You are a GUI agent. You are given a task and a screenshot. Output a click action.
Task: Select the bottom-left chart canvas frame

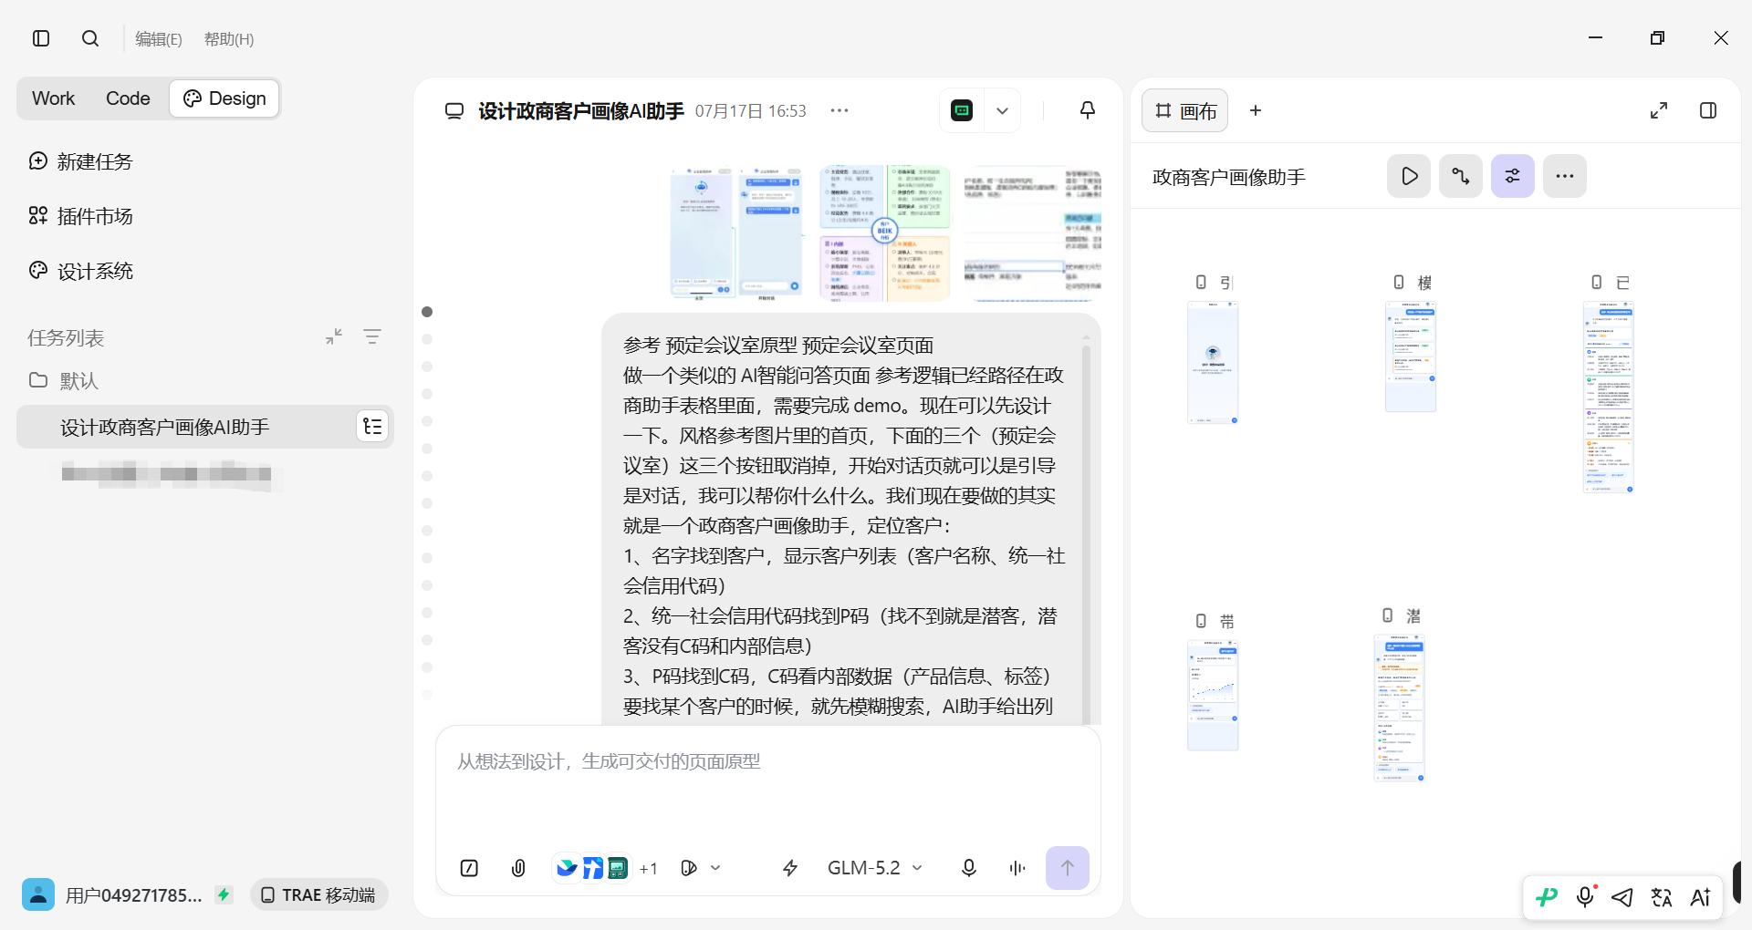(x=1213, y=696)
